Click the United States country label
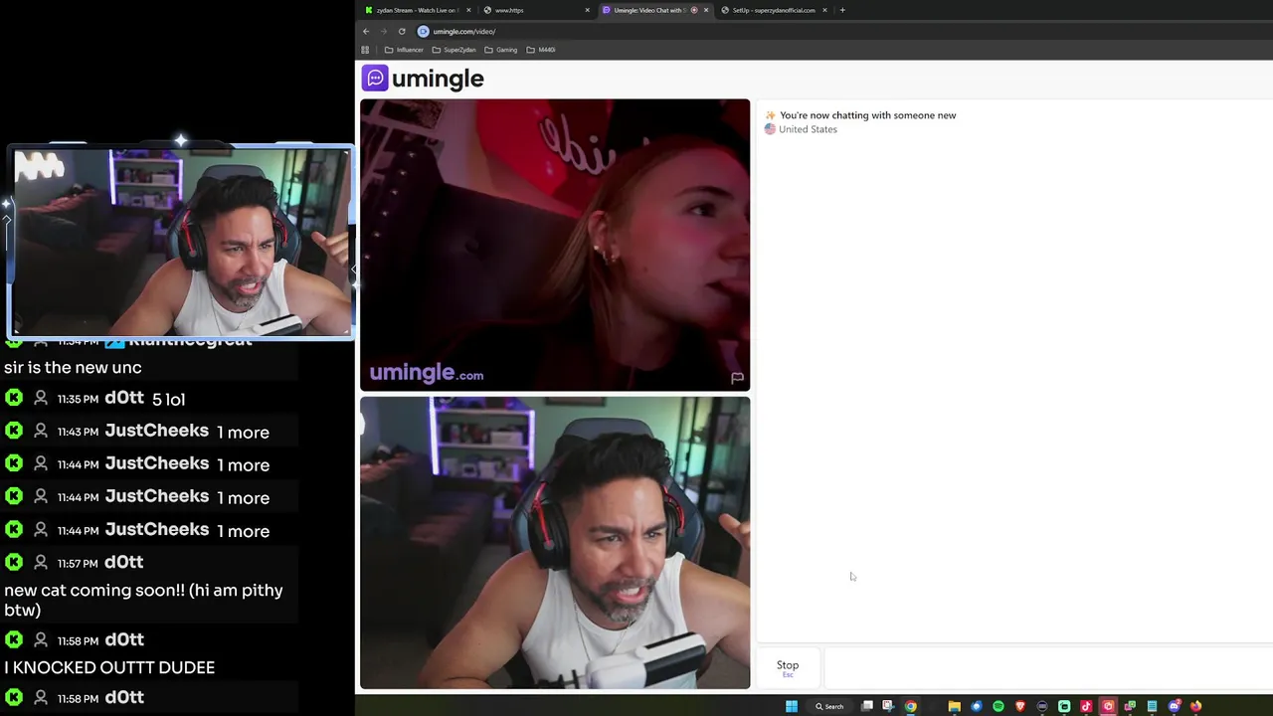The image size is (1273, 716). click(808, 129)
